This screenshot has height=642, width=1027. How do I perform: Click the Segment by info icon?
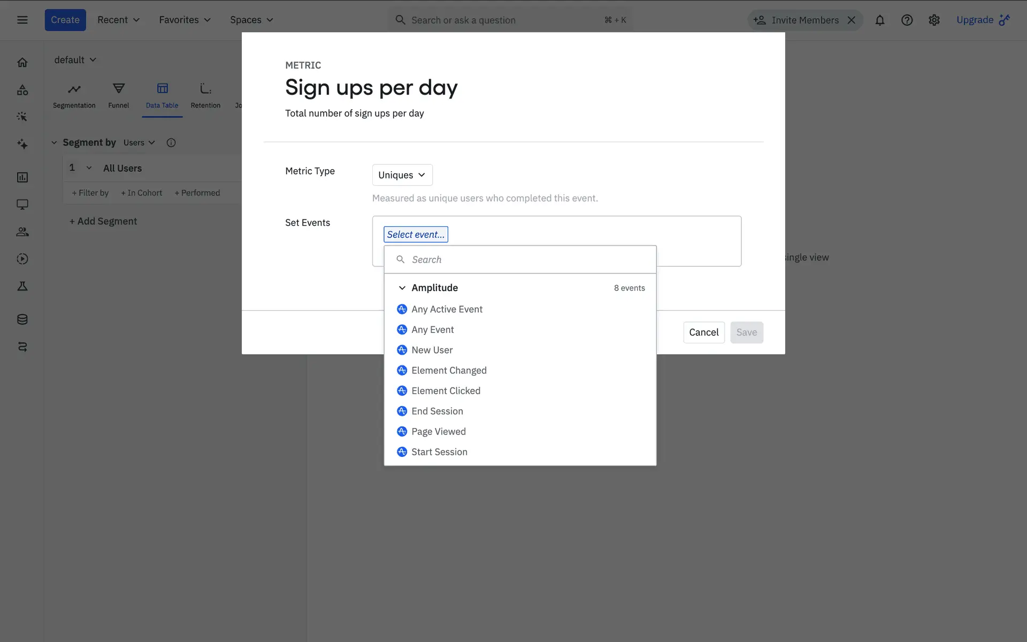point(171,143)
